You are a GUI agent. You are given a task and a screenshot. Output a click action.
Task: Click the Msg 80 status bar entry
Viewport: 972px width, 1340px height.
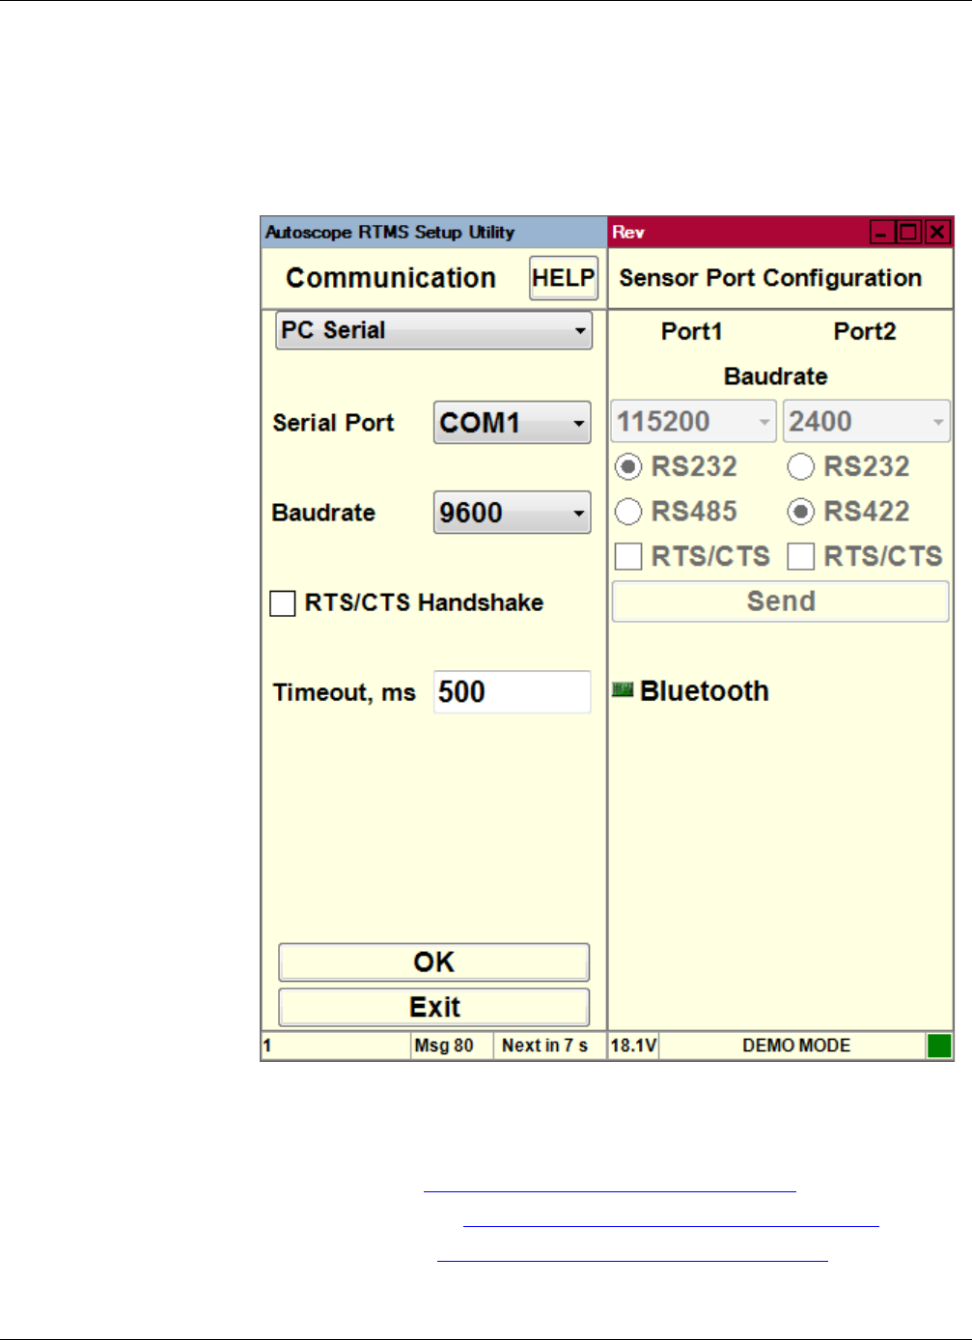(452, 1046)
